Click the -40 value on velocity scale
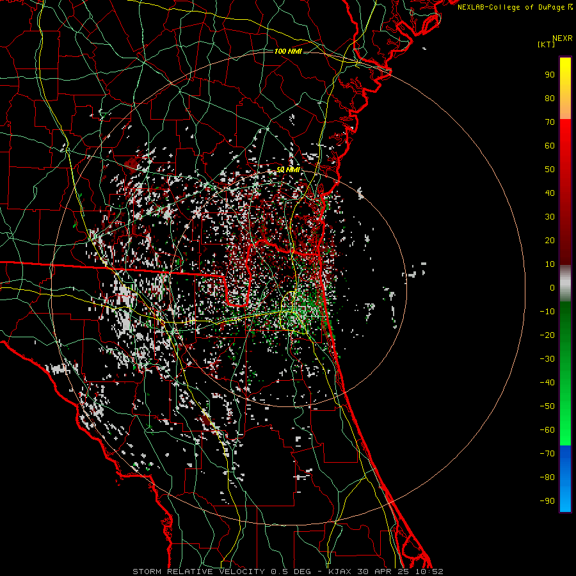Viewport: 576px width, 576px height. point(547,383)
